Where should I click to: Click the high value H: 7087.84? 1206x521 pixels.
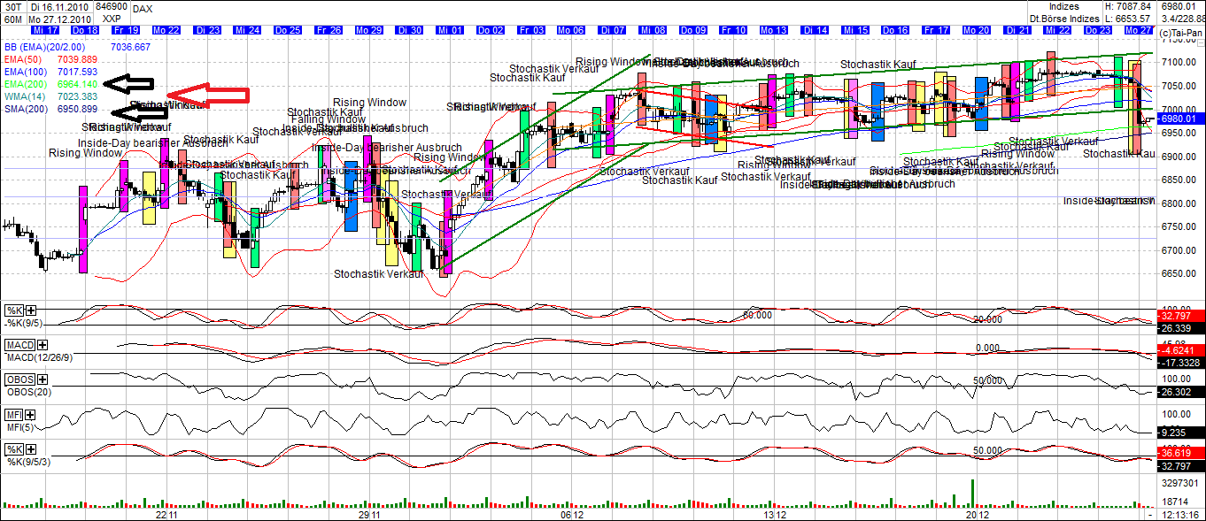click(1130, 6)
